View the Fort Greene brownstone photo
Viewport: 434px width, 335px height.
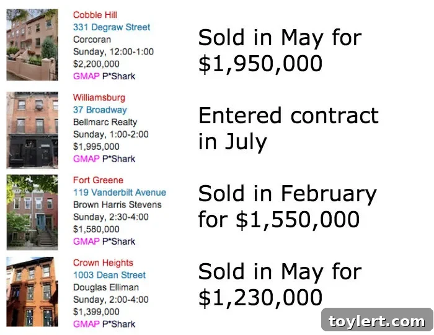tap(32, 212)
